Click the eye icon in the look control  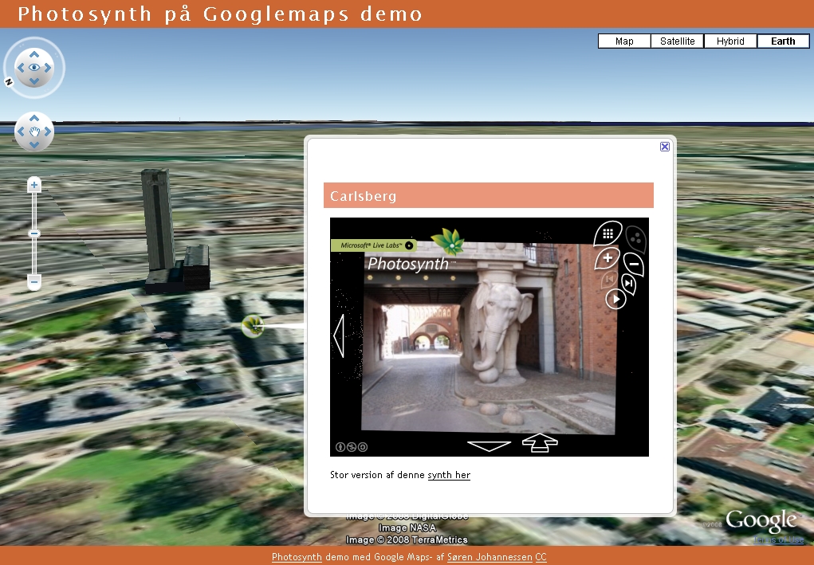(34, 68)
